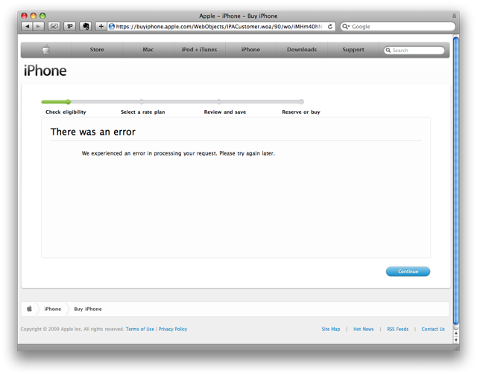This screenshot has height=375, width=477.
Task: Click the 'There was an error' heading
Action: click(x=92, y=132)
